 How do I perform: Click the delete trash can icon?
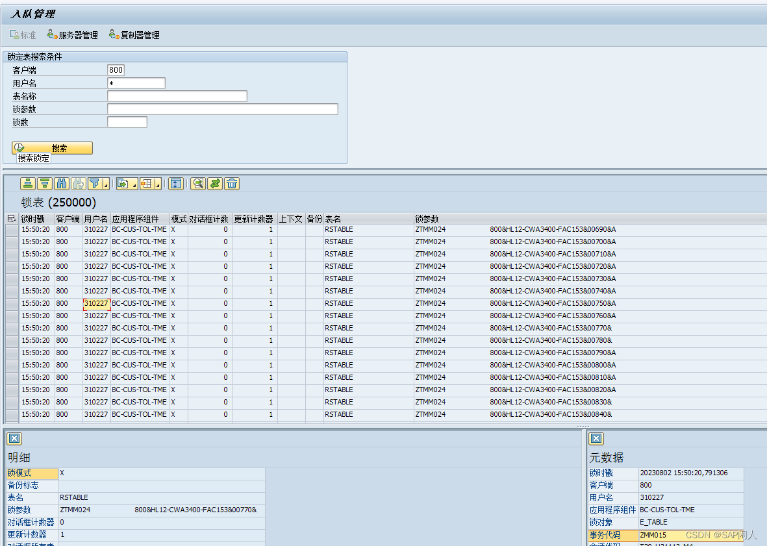(x=232, y=184)
